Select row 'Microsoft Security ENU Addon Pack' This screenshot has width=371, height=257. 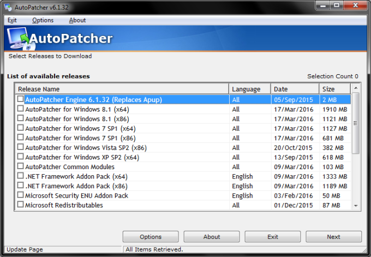pos(183,195)
